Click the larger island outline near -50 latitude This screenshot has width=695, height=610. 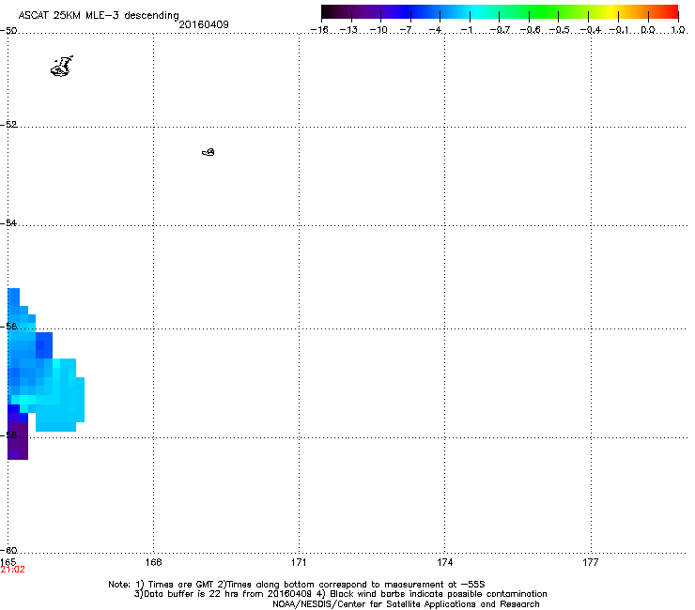[62, 67]
